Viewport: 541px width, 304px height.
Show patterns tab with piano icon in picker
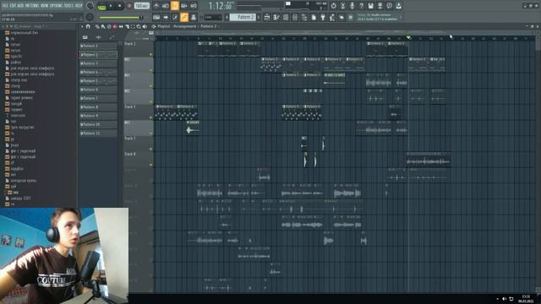pos(85,37)
